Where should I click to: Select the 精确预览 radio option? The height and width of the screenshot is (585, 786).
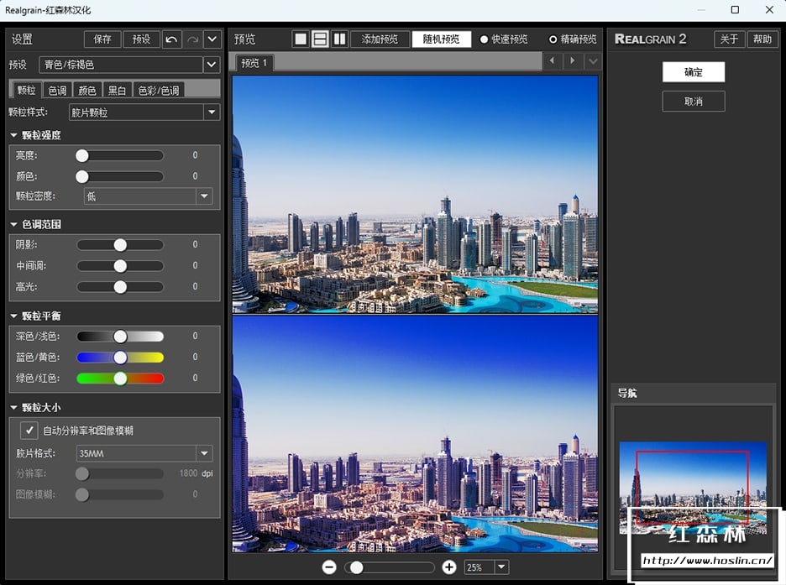pos(553,39)
